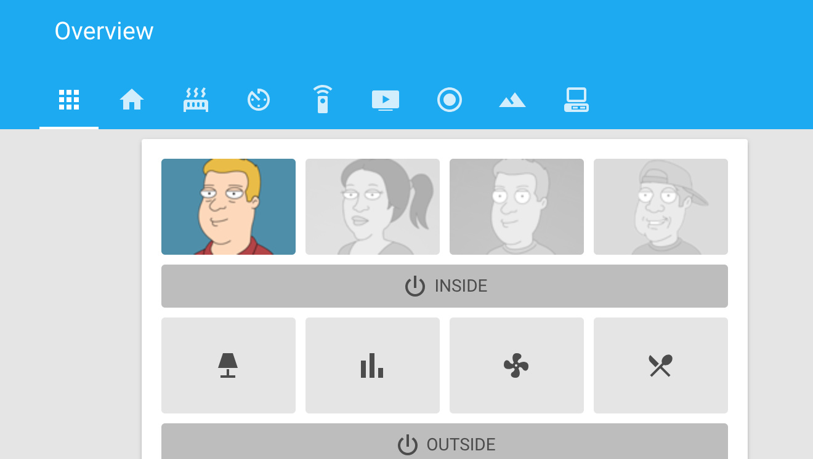Click the blond man colored portrait
This screenshot has height=459, width=813.
[x=229, y=207]
